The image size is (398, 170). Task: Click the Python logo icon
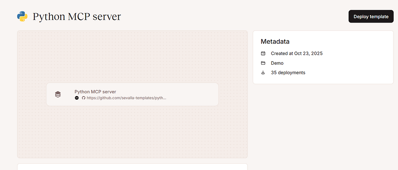tap(22, 16)
